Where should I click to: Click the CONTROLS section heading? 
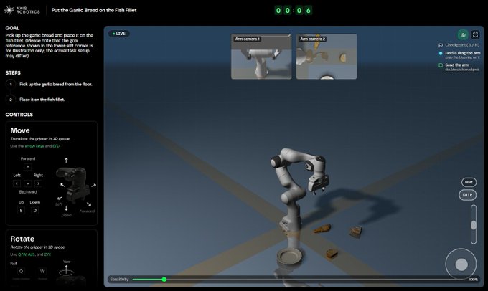[19, 115]
